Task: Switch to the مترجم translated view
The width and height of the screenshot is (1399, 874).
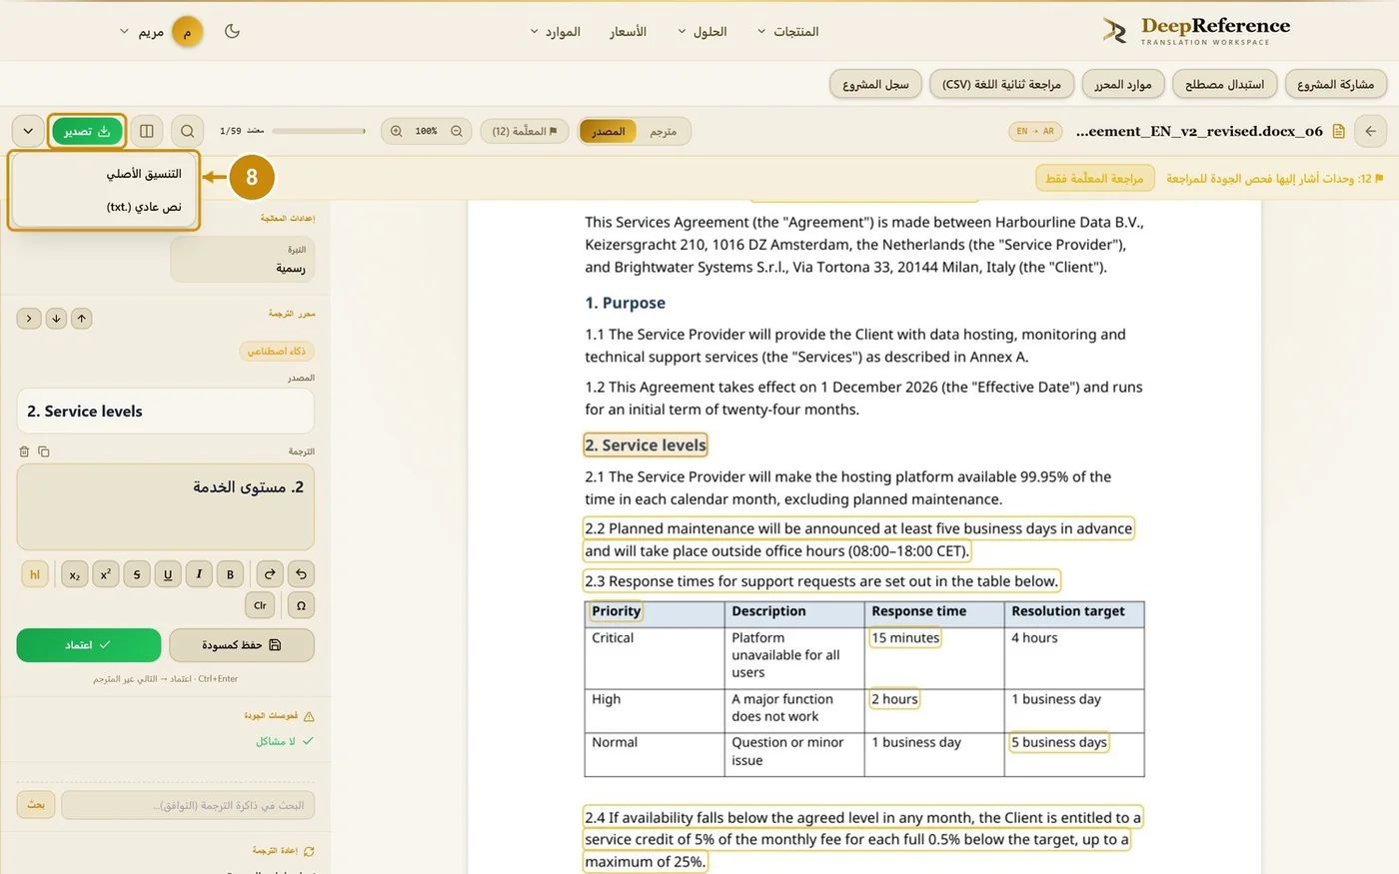Action: tap(663, 131)
